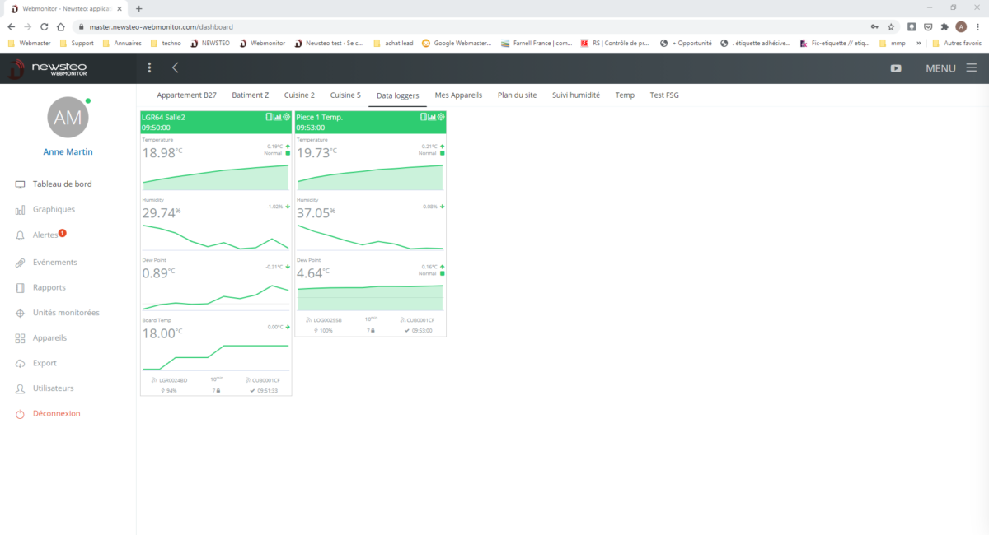989x535 pixels.
Task: Click the red Alertes notification badge
Action: pyautogui.click(x=62, y=233)
